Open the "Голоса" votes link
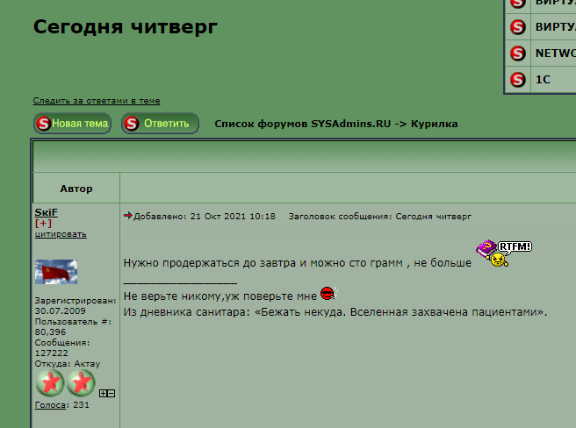The image size is (576, 428). pyautogui.click(x=50, y=405)
